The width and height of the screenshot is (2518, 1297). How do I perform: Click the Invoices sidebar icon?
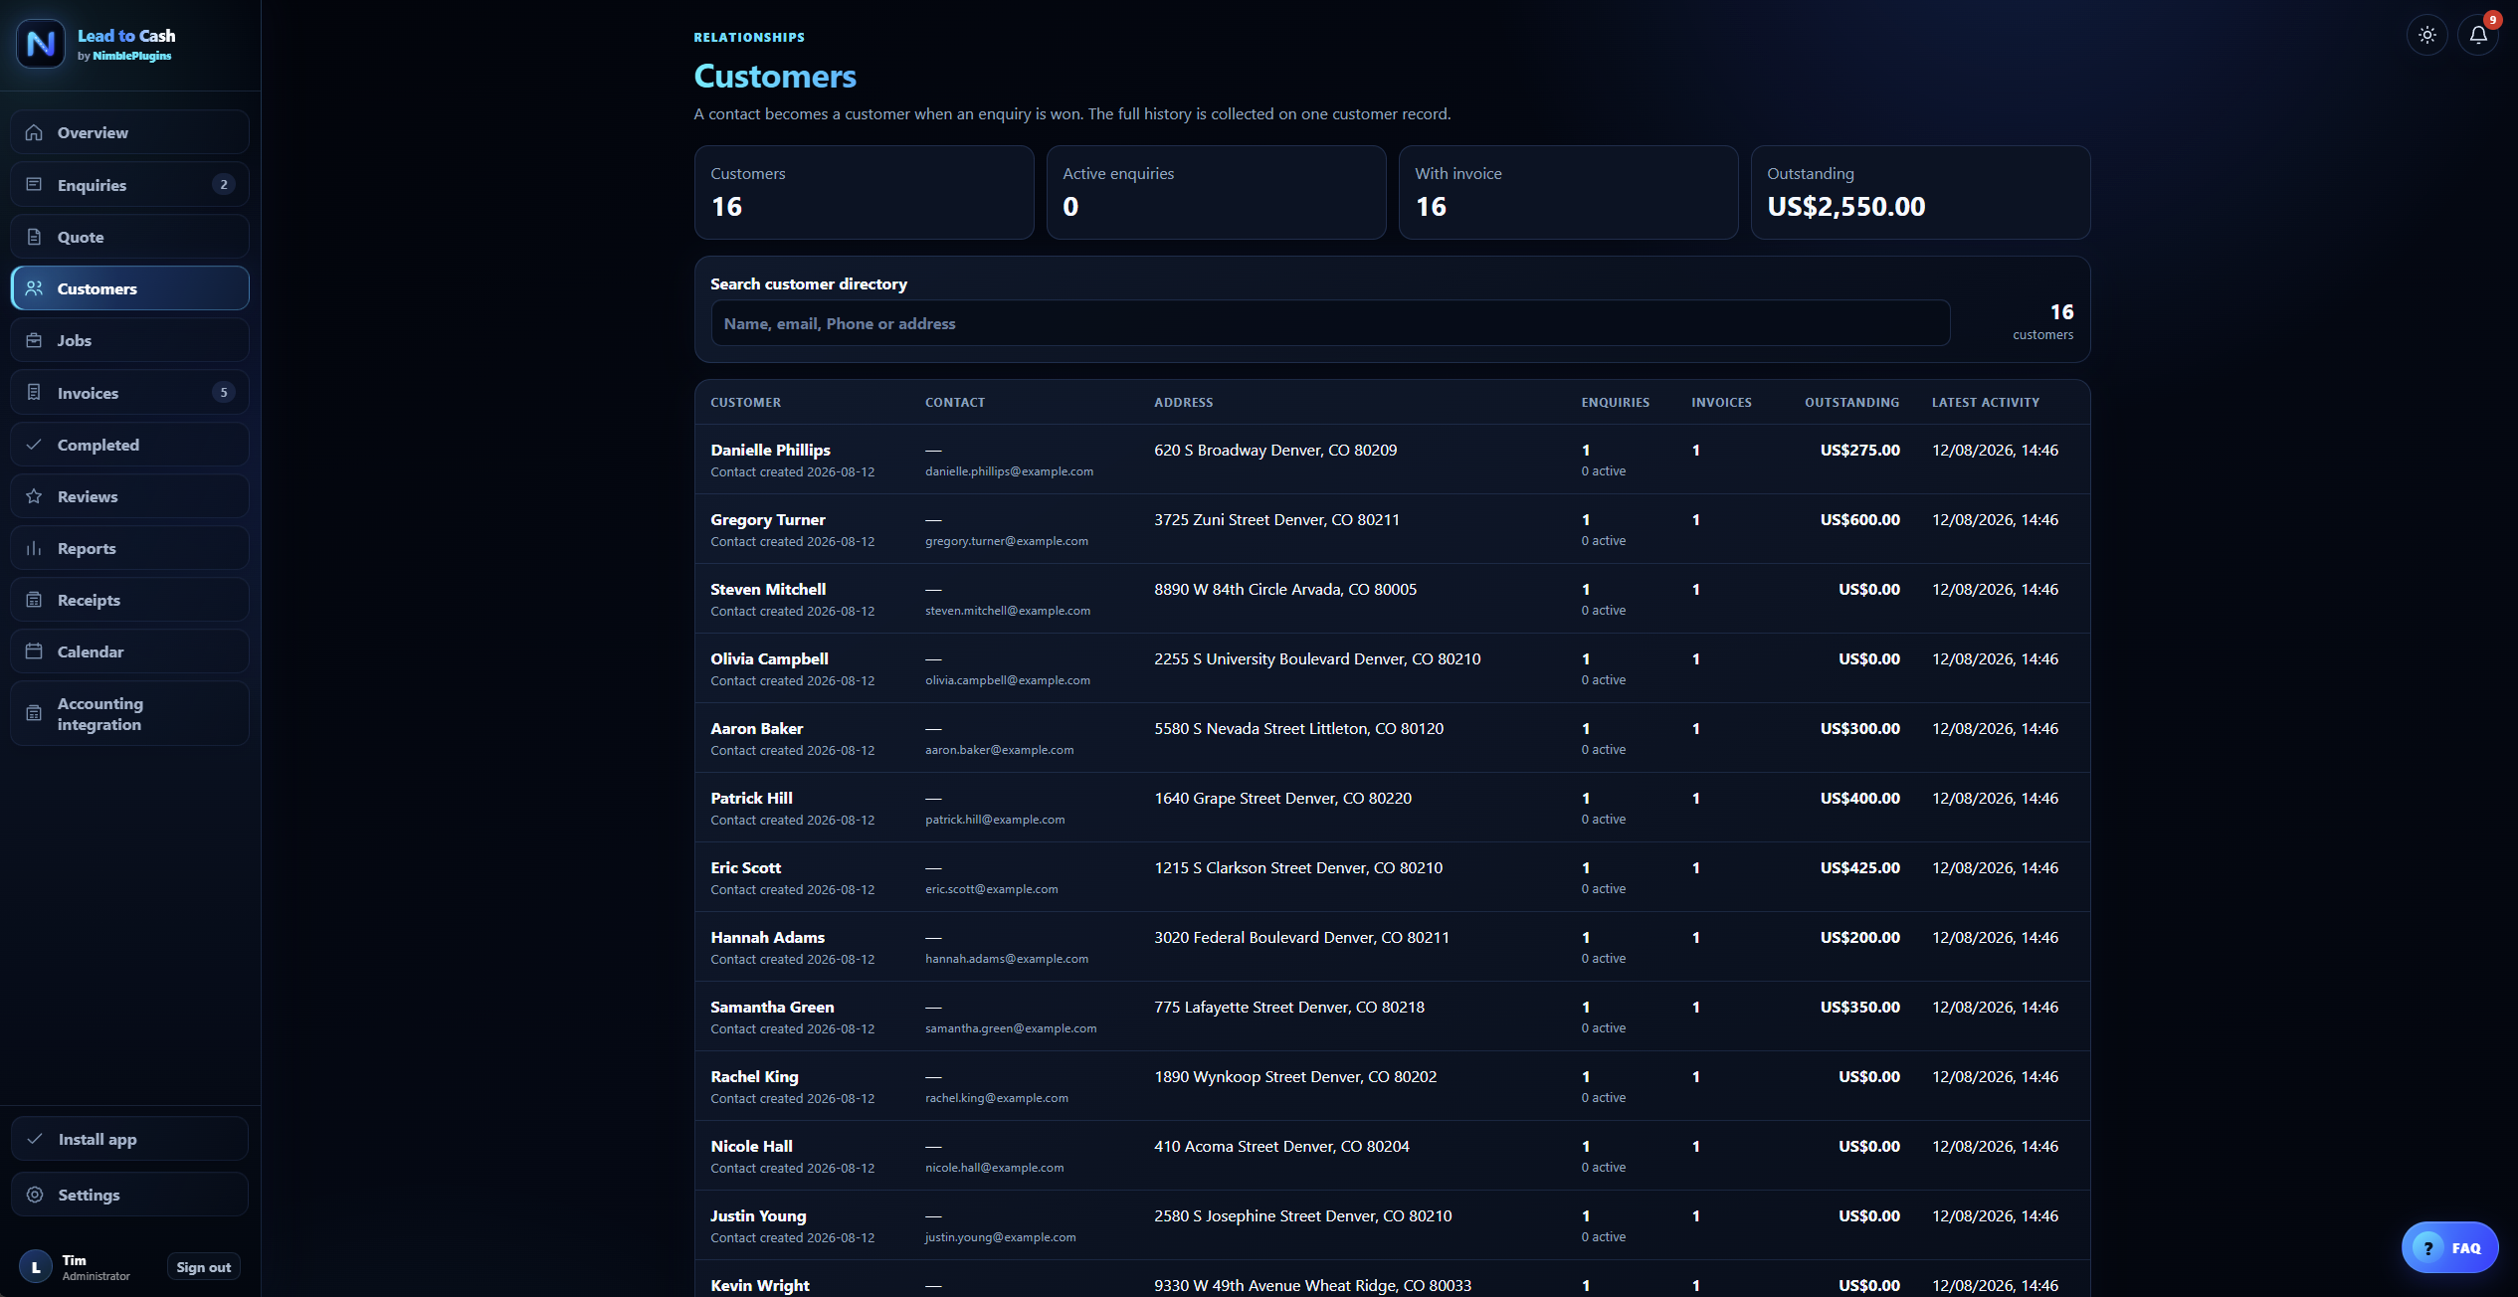coord(34,392)
